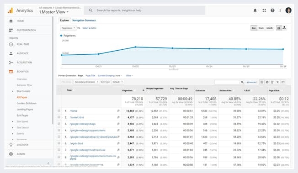This screenshot has width=298, height=173.
Task: Switch to the Explorer tab
Action: [64, 21]
